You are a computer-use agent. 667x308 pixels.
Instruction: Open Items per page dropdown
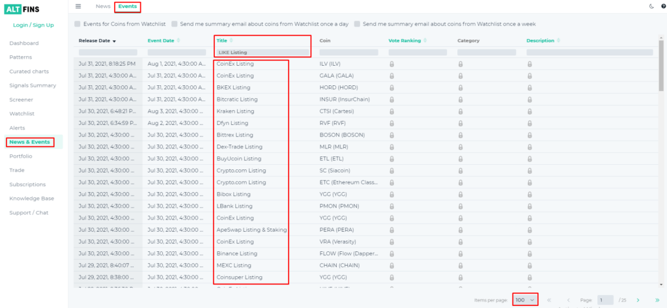pyautogui.click(x=525, y=300)
